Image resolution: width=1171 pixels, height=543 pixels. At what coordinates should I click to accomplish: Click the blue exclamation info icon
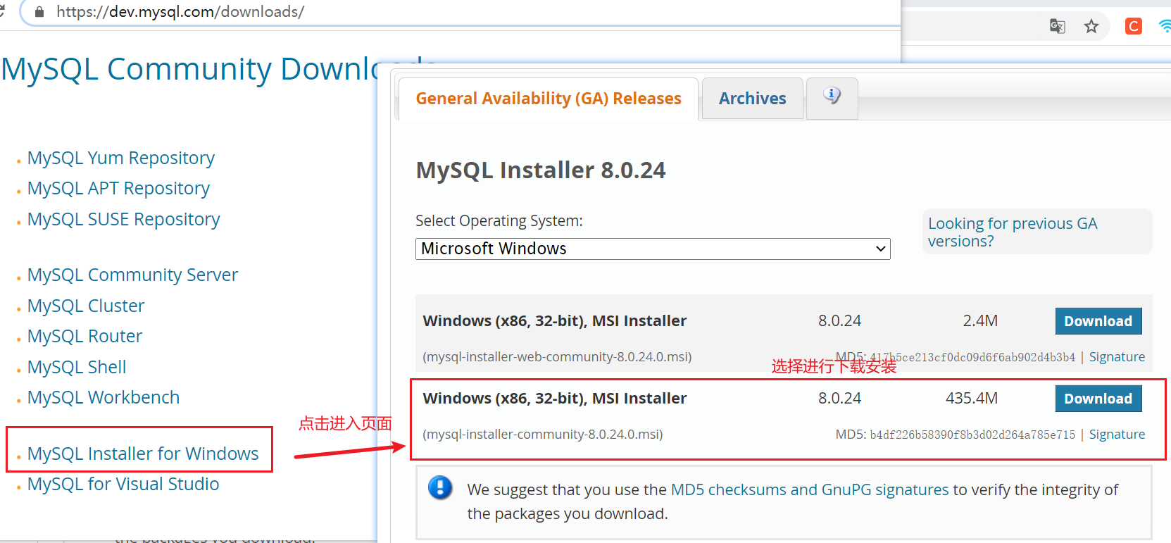tap(440, 487)
